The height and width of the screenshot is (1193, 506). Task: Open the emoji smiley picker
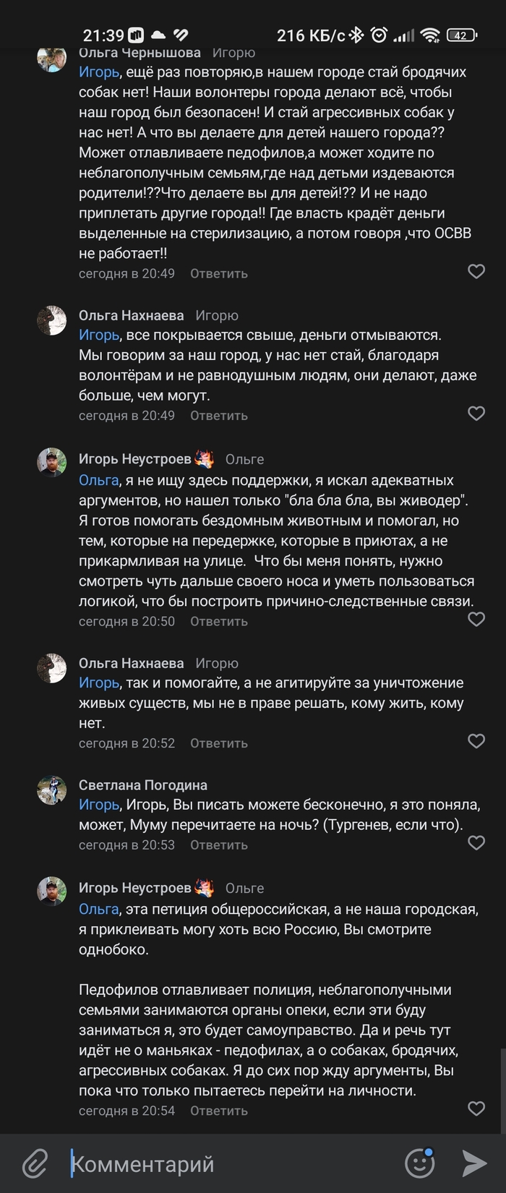click(419, 1163)
